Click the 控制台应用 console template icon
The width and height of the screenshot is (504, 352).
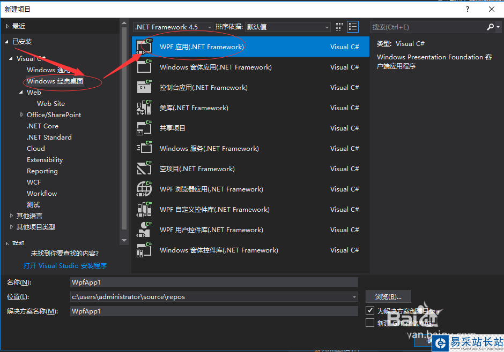(144, 87)
